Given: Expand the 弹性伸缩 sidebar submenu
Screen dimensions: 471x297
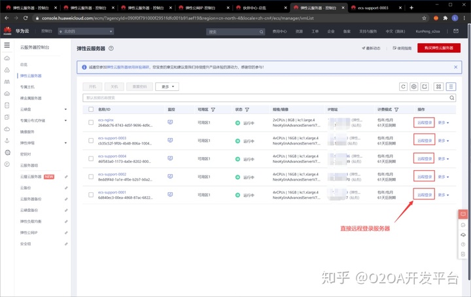Looking at the screenshot, I should [65, 143].
